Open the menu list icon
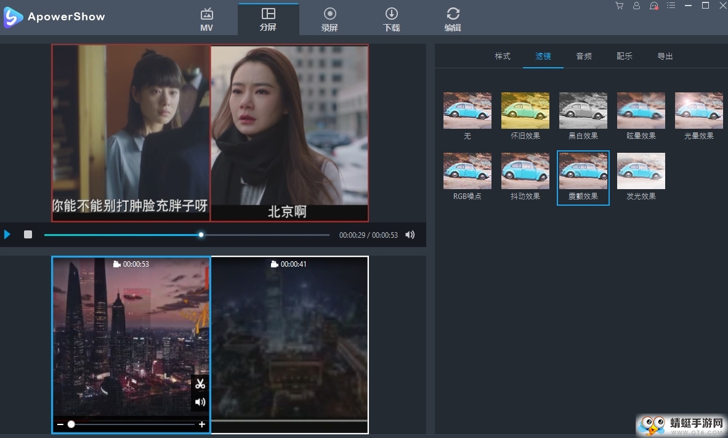This screenshot has height=438, width=728. 671,6
